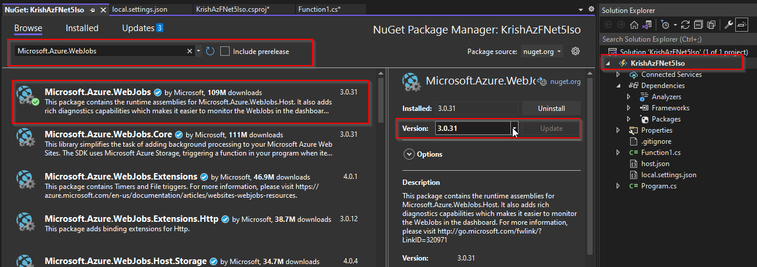The height and width of the screenshot is (267, 757).
Task: Pin the NuGet KrishAzFNet5Iso tab
Action: (92, 10)
